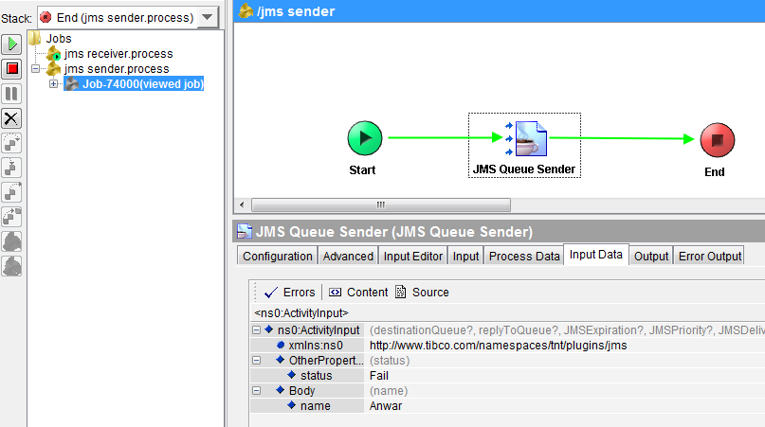Click the Source button label
The height and width of the screenshot is (427, 765).
[430, 293]
